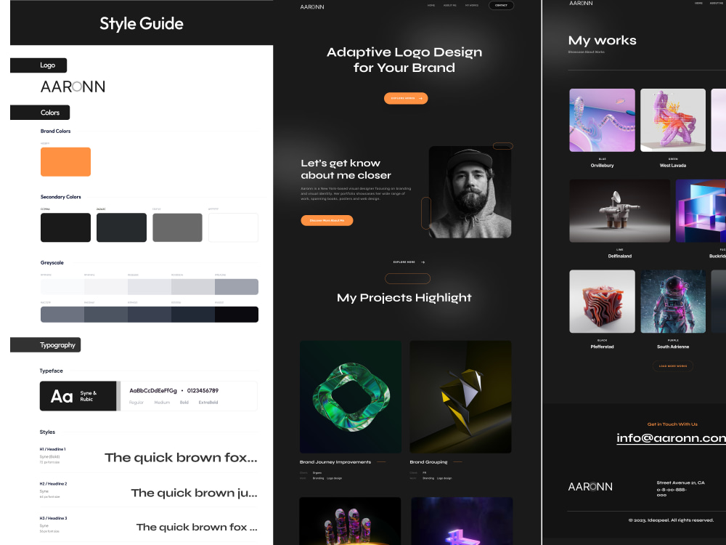Viewport: 726px width, 545px height.
Task: Open the Delfinaland robot work thumbnail
Action: (x=619, y=211)
